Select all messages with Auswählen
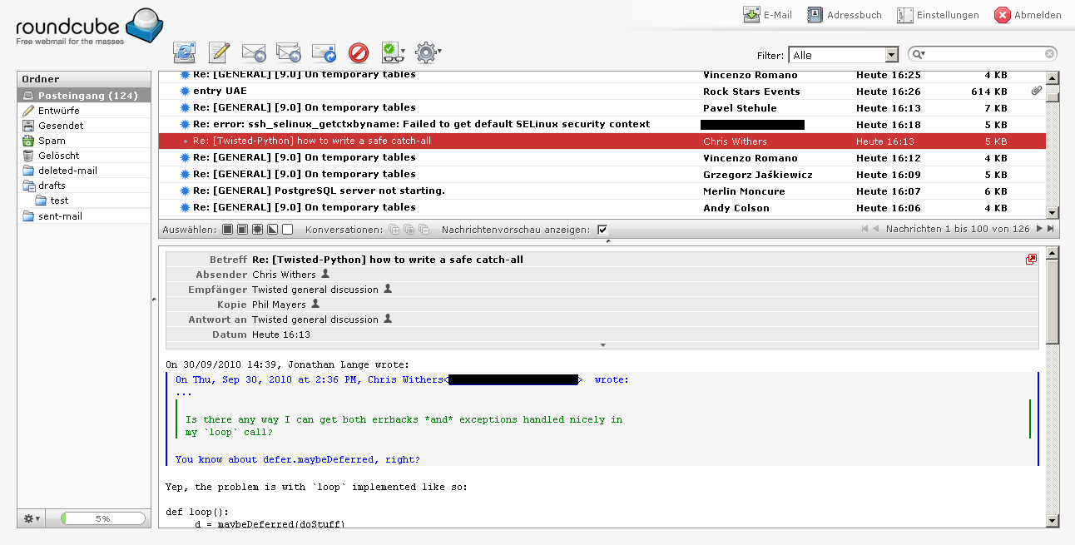 pos(227,228)
